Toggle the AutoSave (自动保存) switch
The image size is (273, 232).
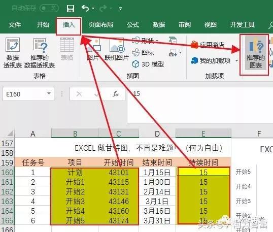pyautogui.click(x=49, y=8)
